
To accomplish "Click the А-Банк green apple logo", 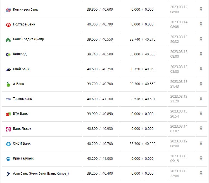I will click(8, 84).
